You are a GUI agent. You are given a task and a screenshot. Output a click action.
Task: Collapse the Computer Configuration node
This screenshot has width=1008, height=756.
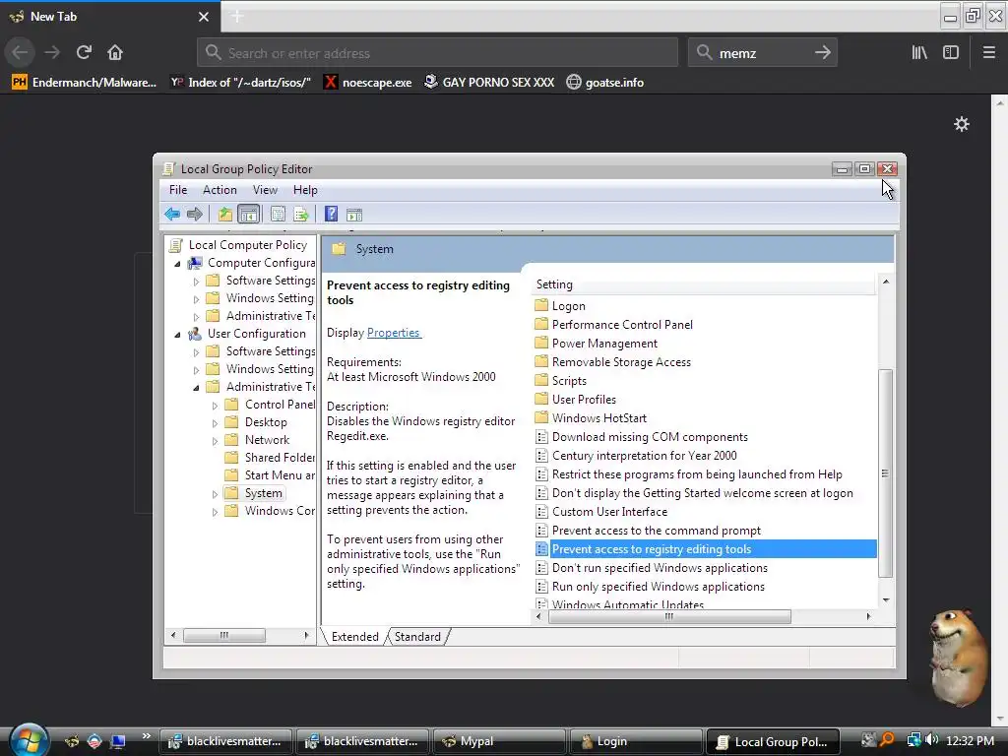177,264
